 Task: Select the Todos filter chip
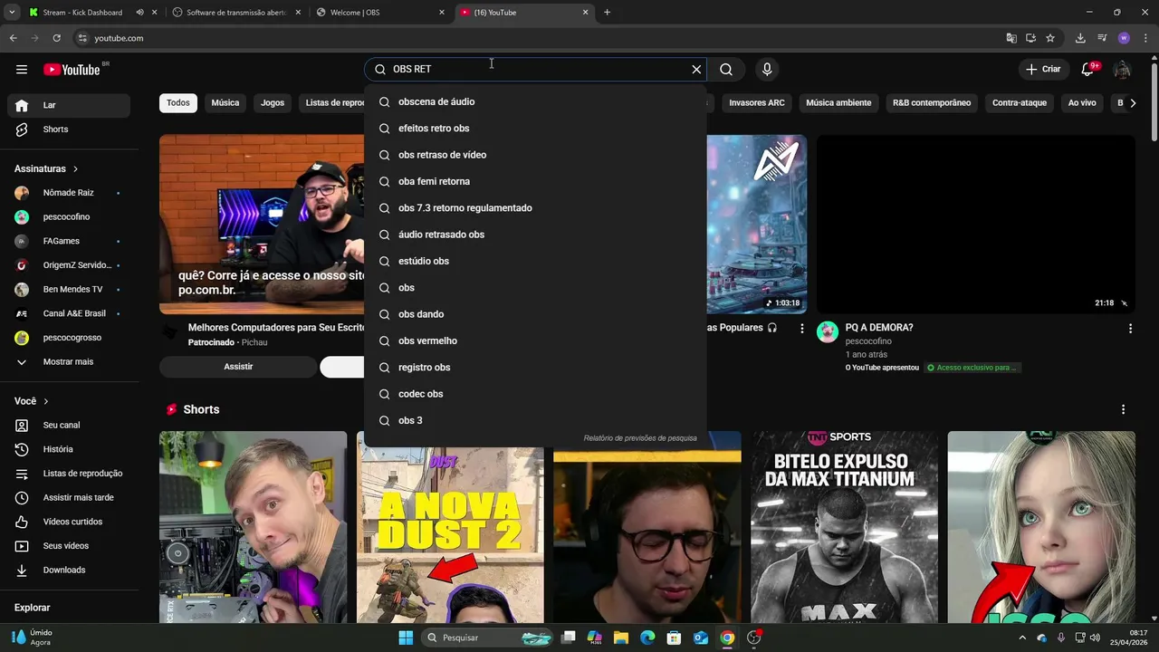tap(178, 103)
